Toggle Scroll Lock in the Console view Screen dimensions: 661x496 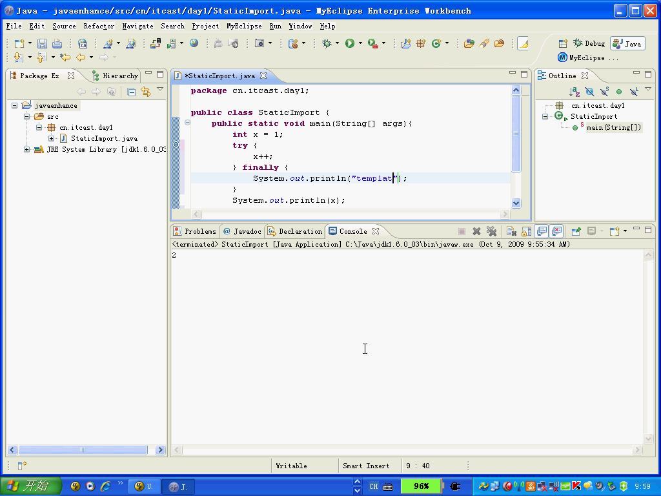pos(526,231)
